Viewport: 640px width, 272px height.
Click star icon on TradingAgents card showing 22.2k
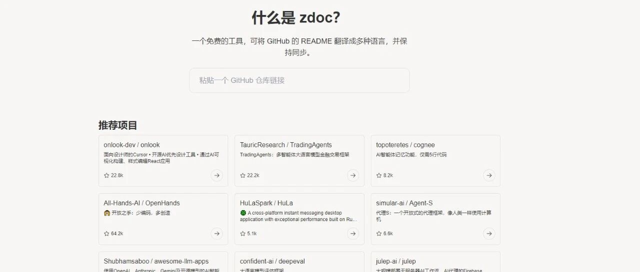pyautogui.click(x=243, y=175)
